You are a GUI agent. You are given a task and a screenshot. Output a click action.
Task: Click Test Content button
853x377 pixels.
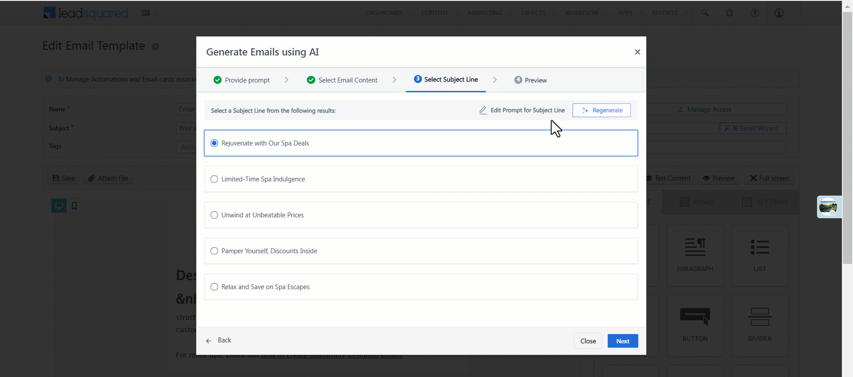point(670,178)
